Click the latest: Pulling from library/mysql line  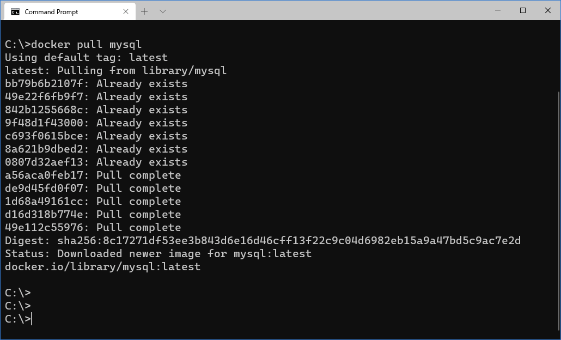pos(115,70)
